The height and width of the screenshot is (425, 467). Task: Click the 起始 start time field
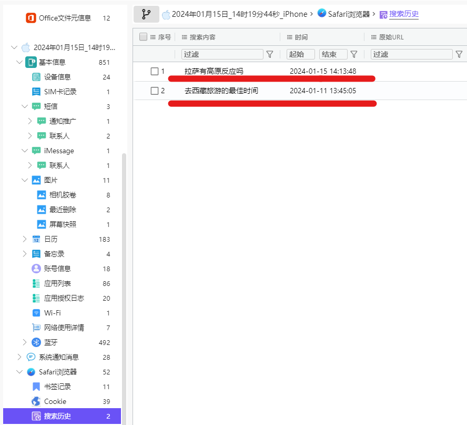coord(300,54)
